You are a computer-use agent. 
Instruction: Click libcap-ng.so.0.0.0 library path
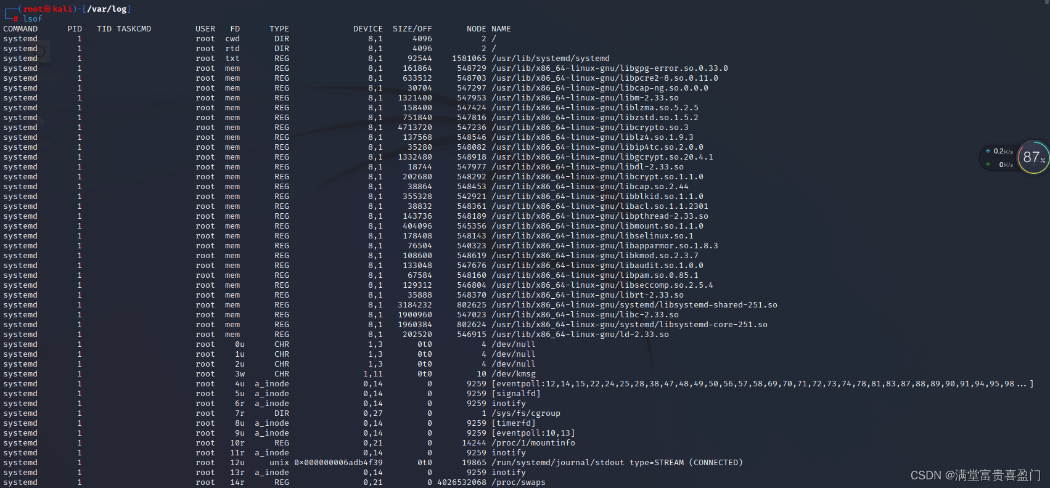pyautogui.click(x=600, y=88)
